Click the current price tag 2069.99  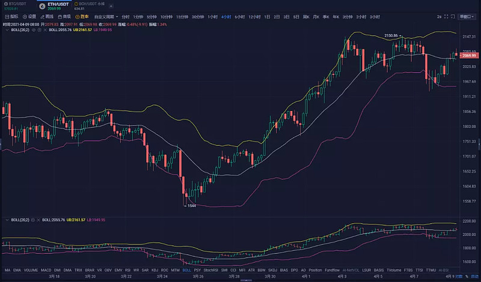point(469,55)
